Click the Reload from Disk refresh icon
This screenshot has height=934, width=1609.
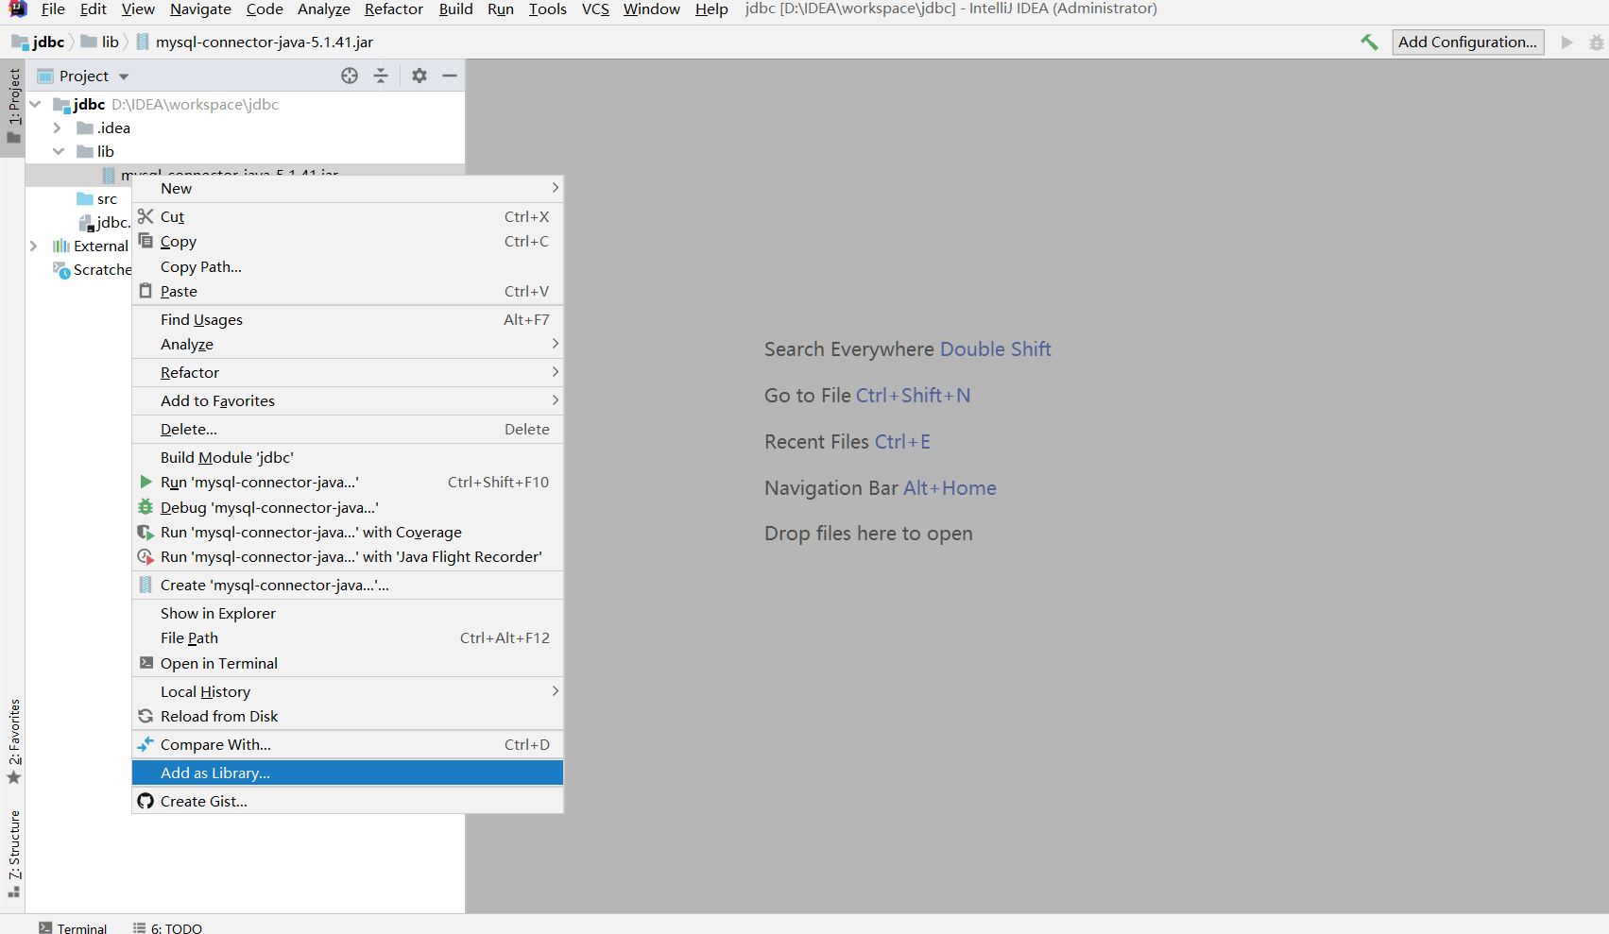pyautogui.click(x=145, y=716)
